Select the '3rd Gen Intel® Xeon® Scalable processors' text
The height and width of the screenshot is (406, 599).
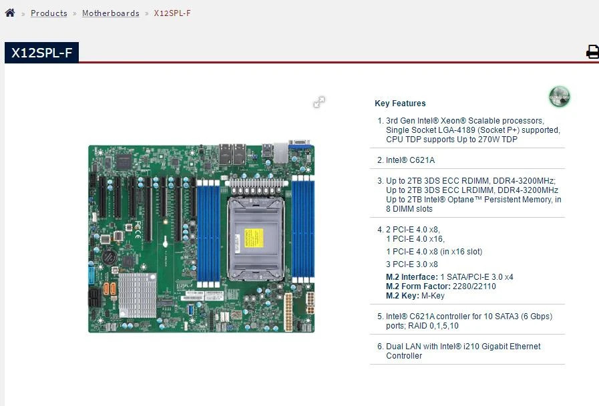click(465, 121)
